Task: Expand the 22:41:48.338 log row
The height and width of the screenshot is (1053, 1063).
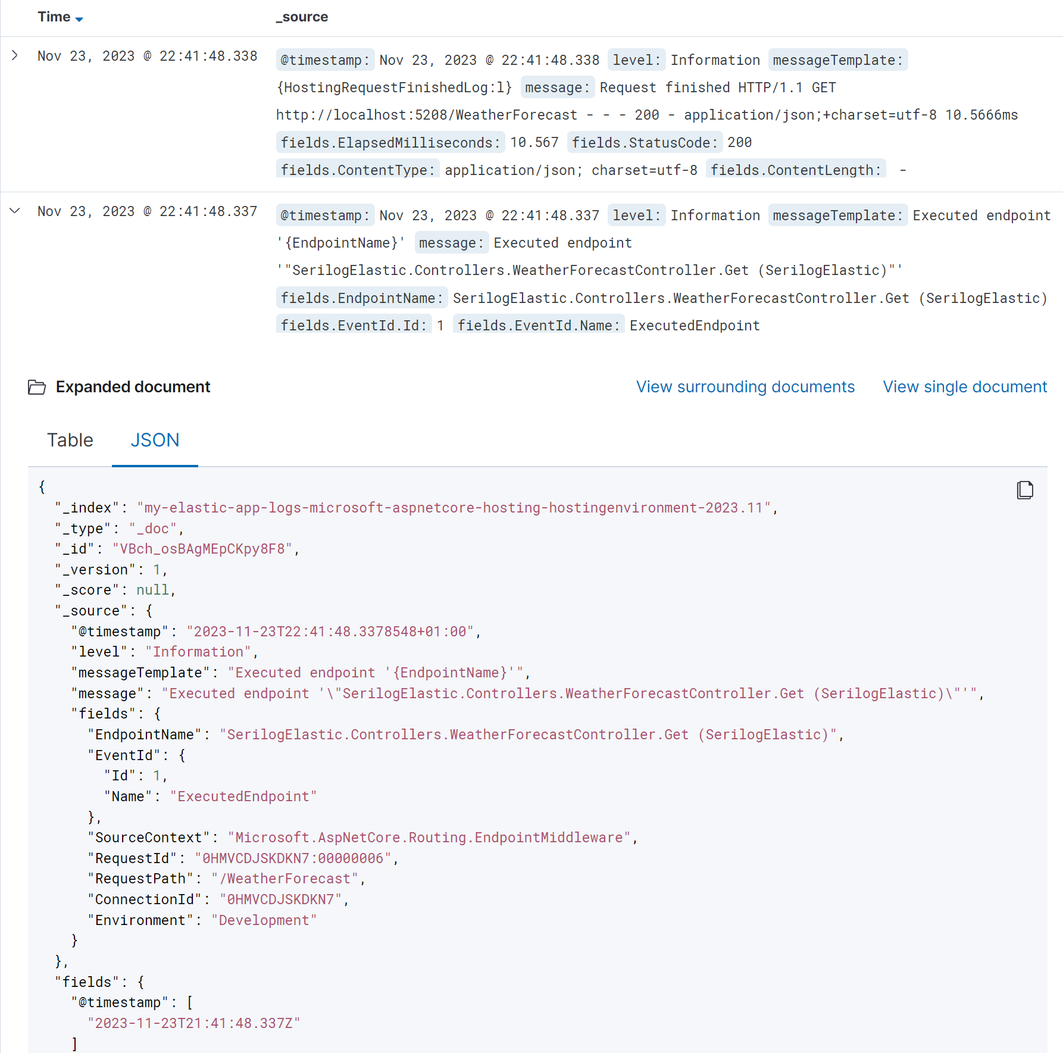Action: tap(15, 56)
